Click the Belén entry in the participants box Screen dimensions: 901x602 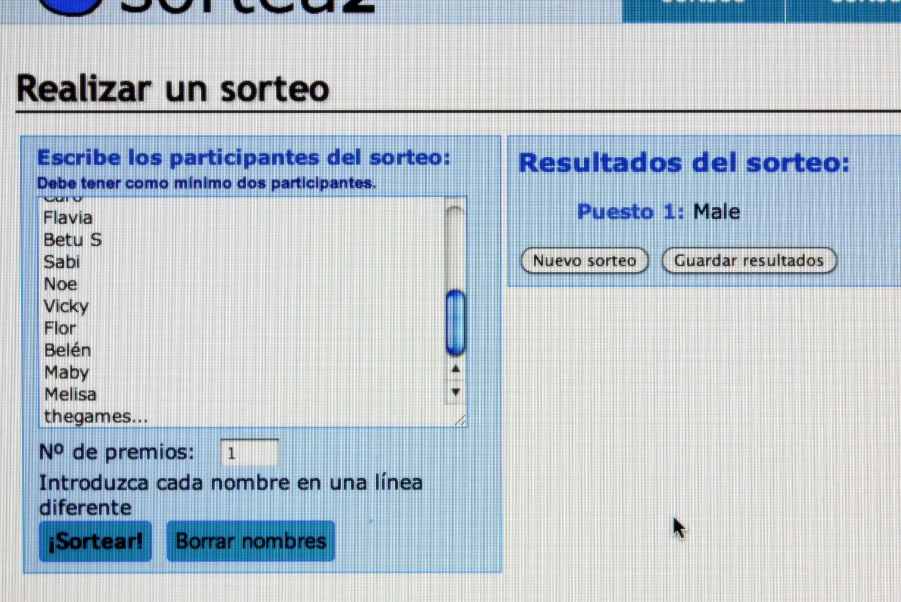pyautogui.click(x=68, y=351)
